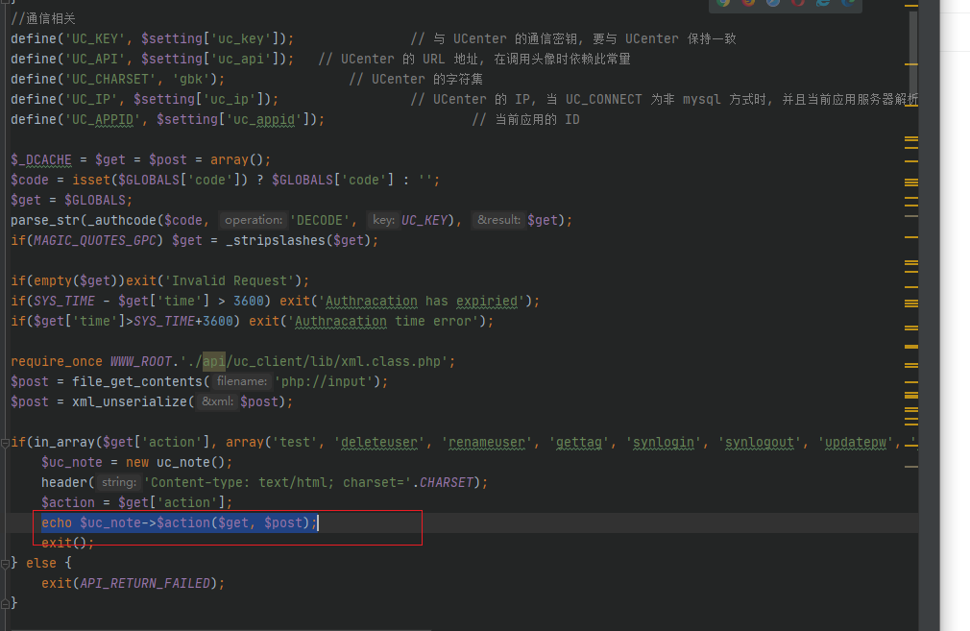Click the API_RETURN_FAILED constant

tap(145, 583)
